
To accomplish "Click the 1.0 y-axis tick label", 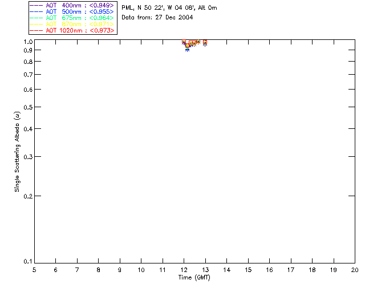I will click(x=28, y=42).
